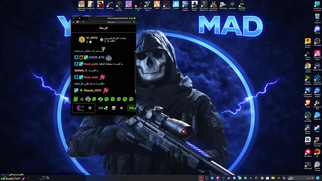
Task: Launch IObit Uninstaller desktop icon
Action: [308, 117]
